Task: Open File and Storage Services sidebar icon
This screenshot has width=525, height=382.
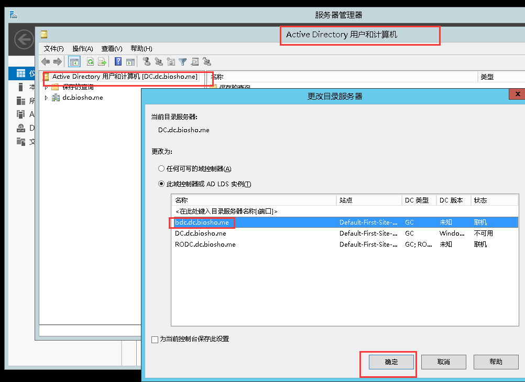Action: tap(21, 142)
